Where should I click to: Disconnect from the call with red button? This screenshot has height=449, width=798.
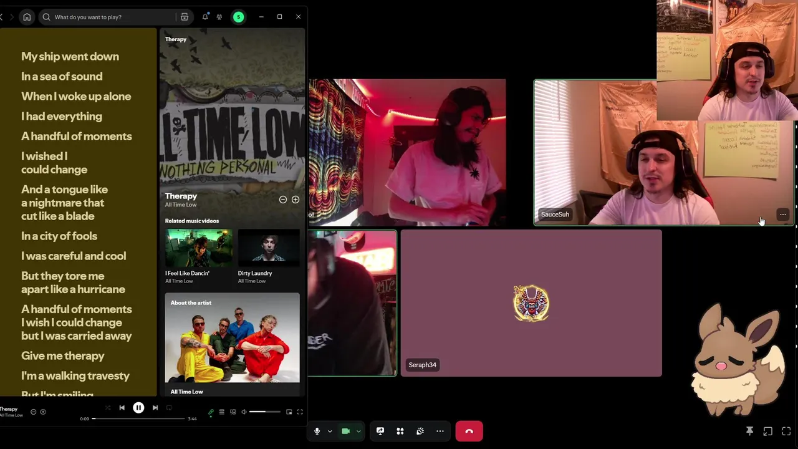[x=469, y=431]
